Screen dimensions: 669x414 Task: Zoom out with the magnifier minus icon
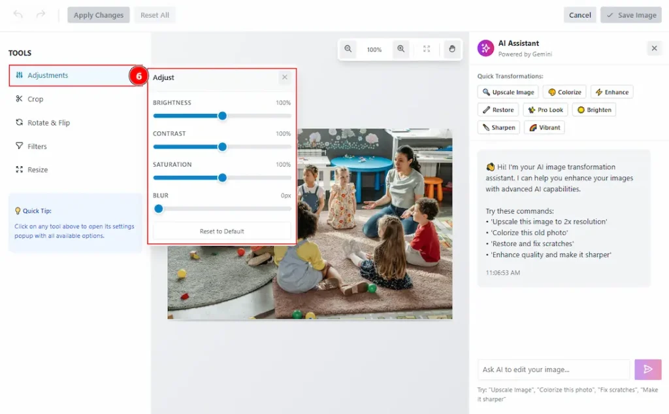[x=348, y=49]
